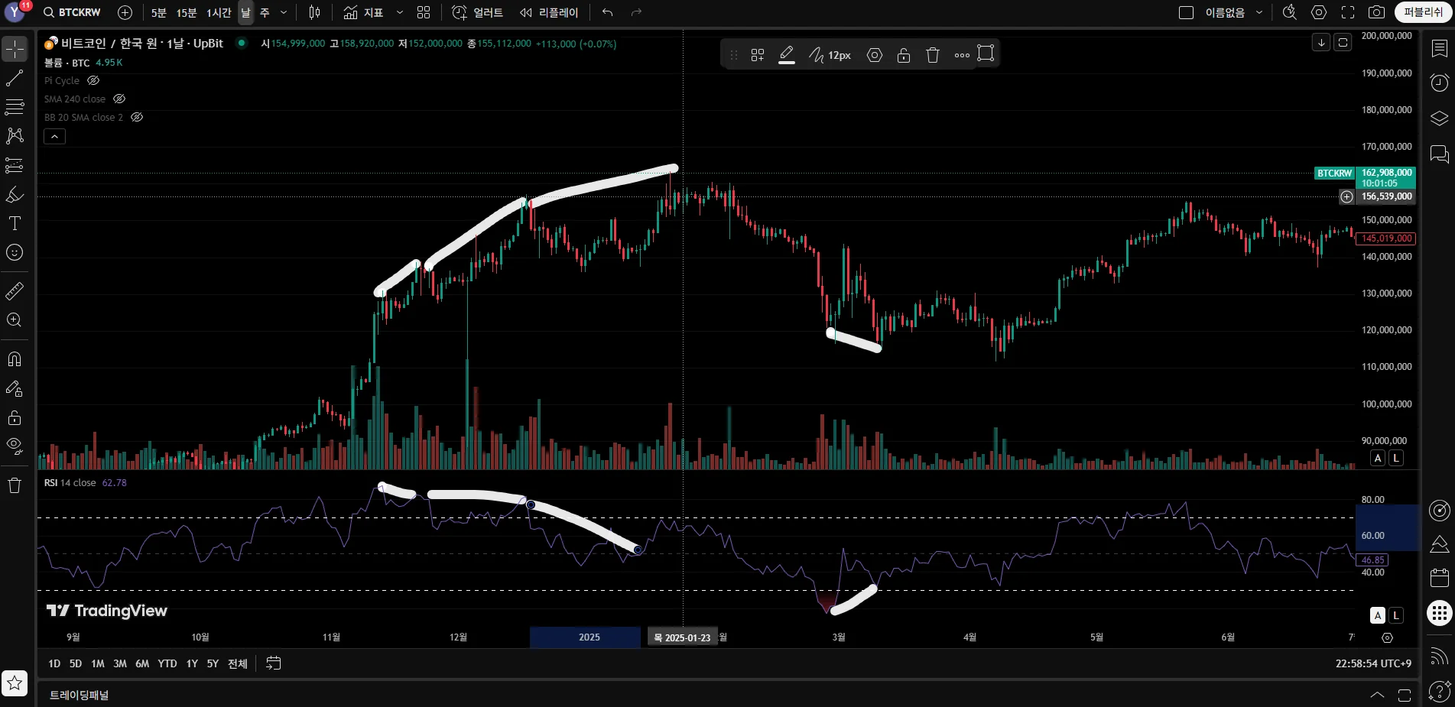
Task: Open the forecasting and measurement tools
Action: tap(15, 165)
